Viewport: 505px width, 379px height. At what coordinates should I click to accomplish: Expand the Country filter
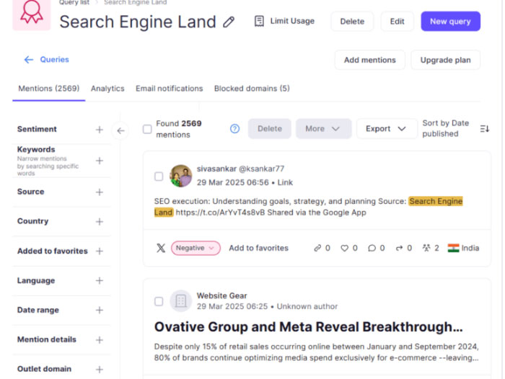click(100, 222)
